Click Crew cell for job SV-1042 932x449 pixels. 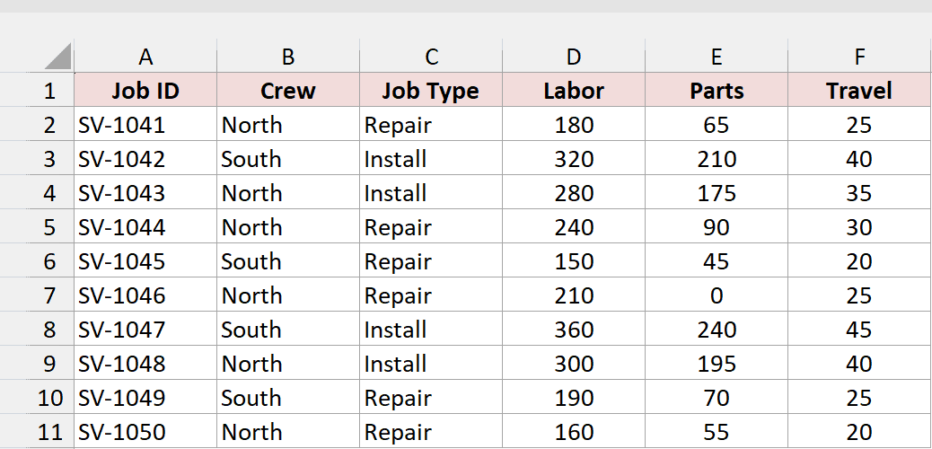pyautogui.click(x=288, y=159)
